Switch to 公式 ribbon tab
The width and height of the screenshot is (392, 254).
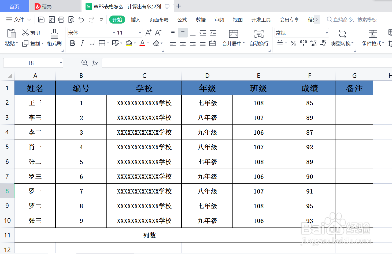click(182, 20)
